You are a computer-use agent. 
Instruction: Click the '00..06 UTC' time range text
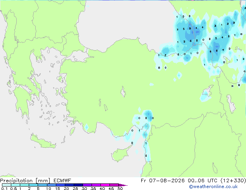tap(203, 181)
